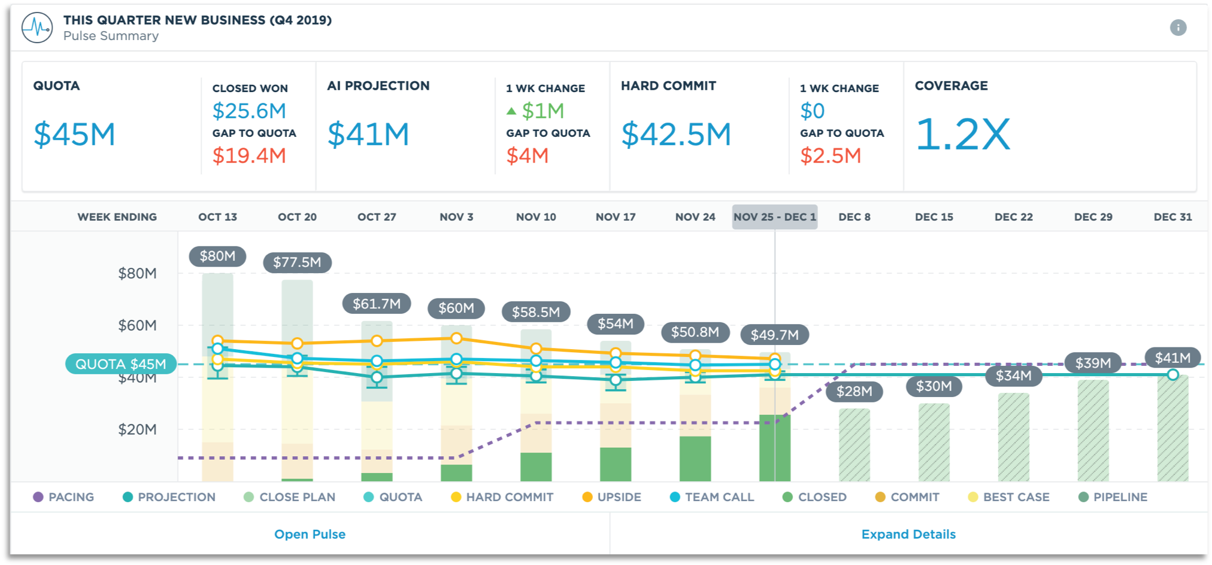
Task: Click the Commit legend item
Action: click(907, 497)
